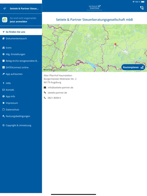Screen dimensions: 147x196
Task: Call 0821 8008-0 phone number
Action: (54, 98)
